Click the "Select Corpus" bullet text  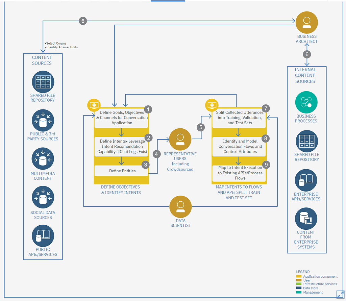[x=56, y=43]
